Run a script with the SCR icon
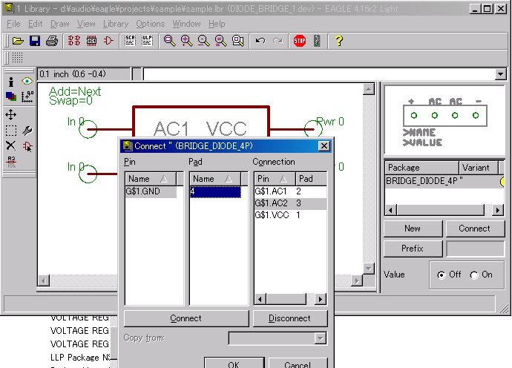The width and height of the screenshot is (512, 368). pos(130,42)
